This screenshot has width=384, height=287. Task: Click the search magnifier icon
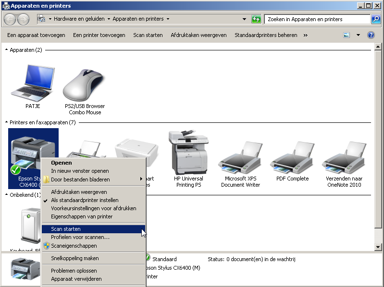(x=376, y=19)
